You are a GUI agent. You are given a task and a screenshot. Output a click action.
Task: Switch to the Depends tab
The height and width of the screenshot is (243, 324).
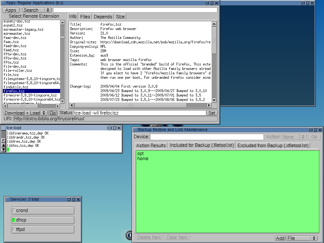tap(103, 17)
